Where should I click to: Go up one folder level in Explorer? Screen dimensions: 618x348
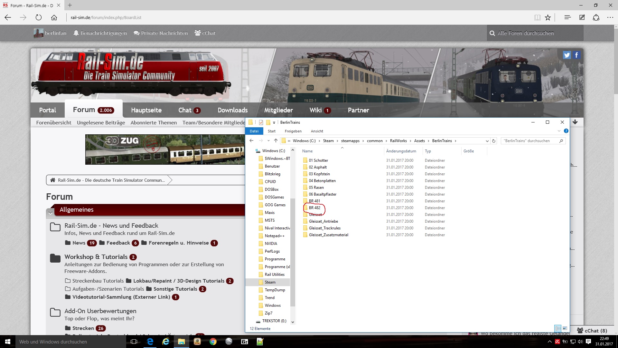click(276, 141)
